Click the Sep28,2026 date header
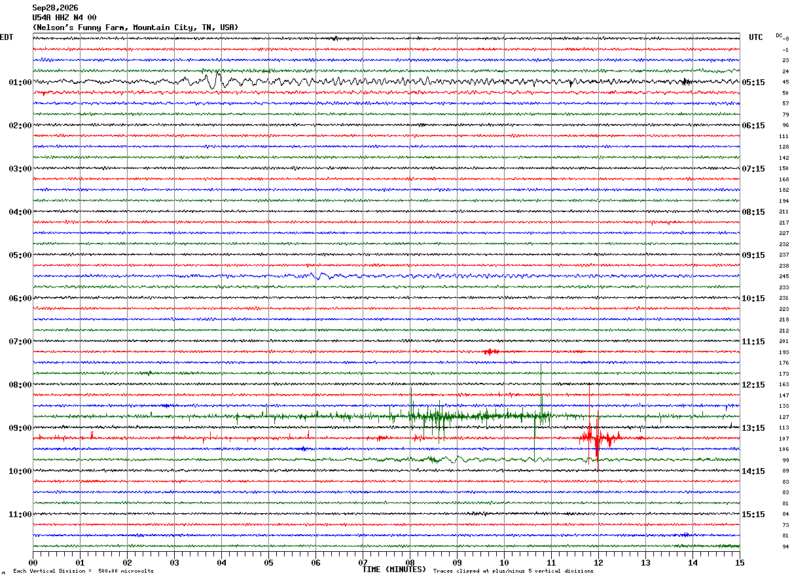The image size is (792, 580). 55,8
